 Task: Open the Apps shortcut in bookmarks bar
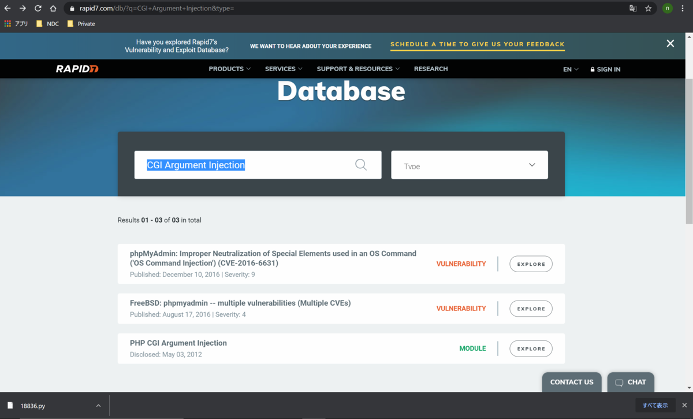[16, 24]
